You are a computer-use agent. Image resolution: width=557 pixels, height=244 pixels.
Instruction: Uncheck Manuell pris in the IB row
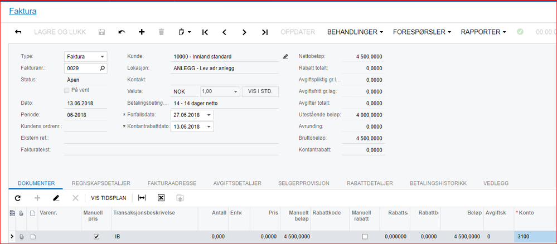[96, 237]
